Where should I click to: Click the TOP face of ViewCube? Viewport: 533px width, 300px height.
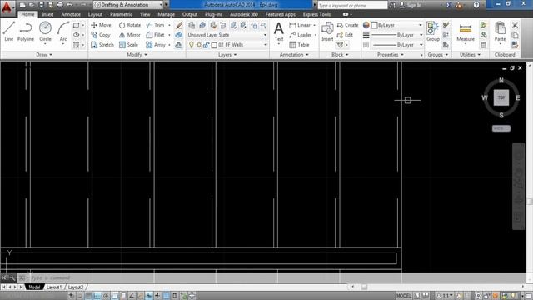point(501,97)
